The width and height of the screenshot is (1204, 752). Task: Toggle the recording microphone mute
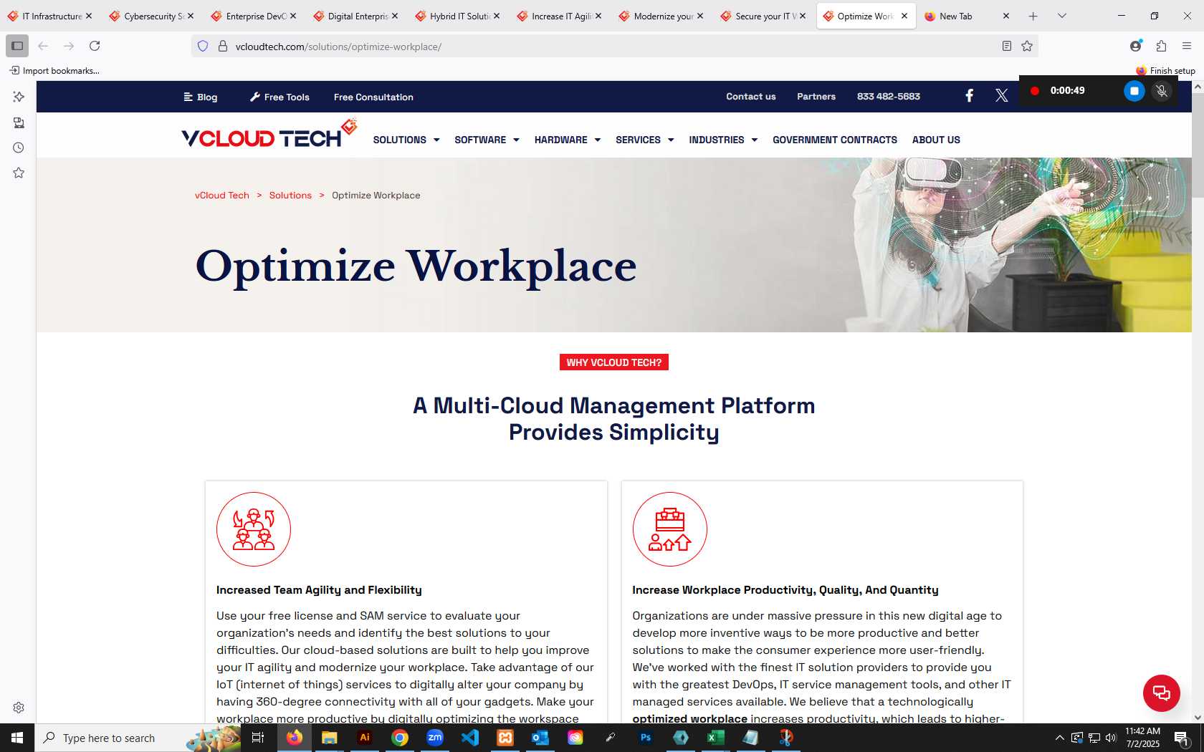[1162, 91]
